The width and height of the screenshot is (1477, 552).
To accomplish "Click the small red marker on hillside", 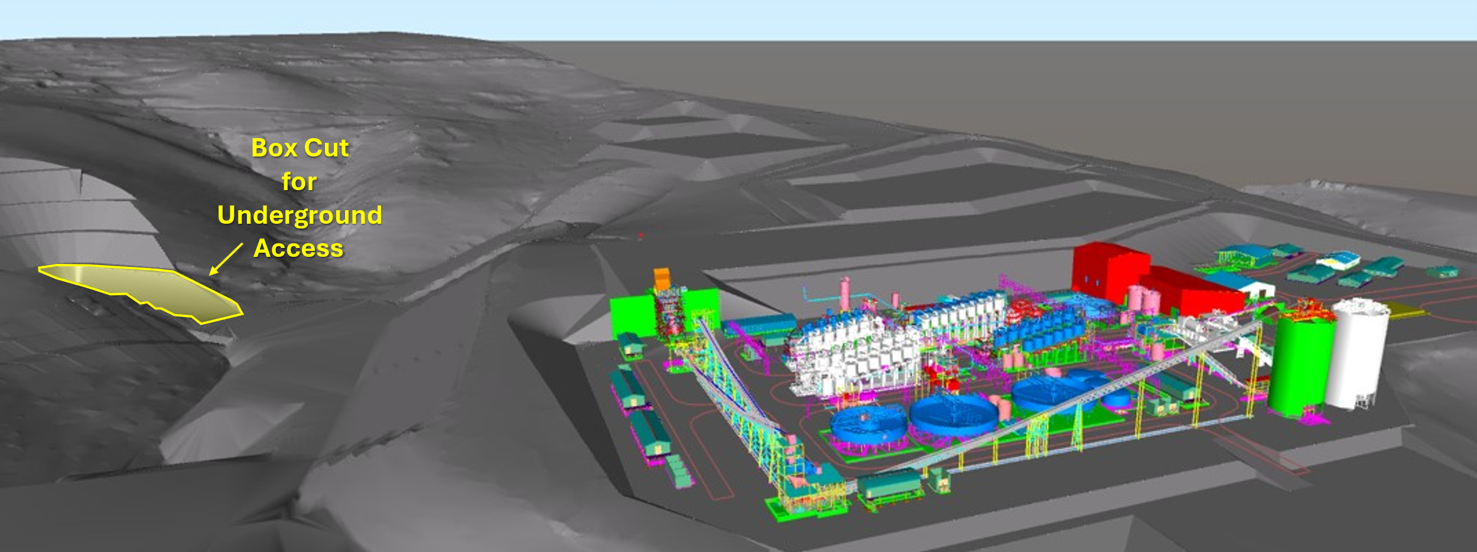I will [x=640, y=235].
